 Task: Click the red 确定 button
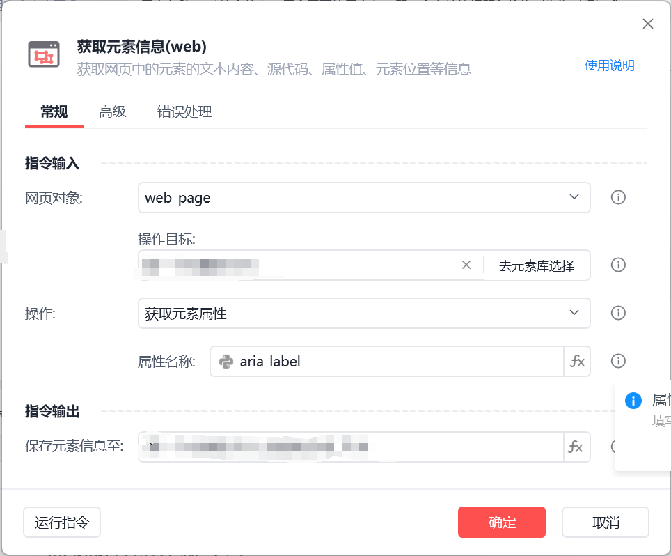[502, 522]
